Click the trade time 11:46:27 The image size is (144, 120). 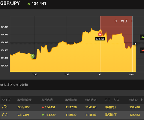click(71, 115)
